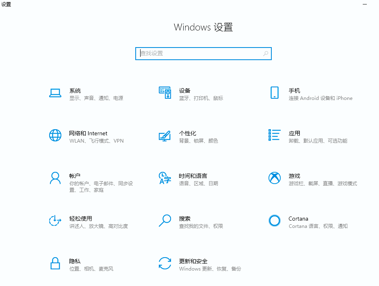Open 网络和 Internet settings title
Image resolution: width=379 pixels, height=286 pixels.
[88, 133]
